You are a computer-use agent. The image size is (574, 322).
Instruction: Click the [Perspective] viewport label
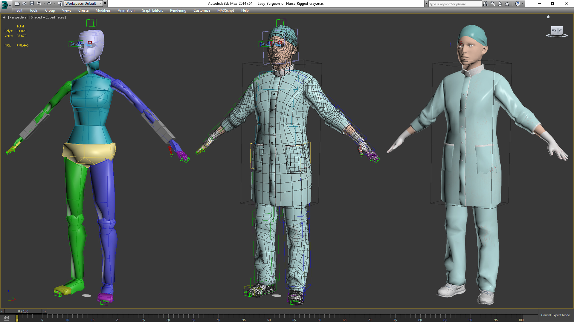coord(18,17)
